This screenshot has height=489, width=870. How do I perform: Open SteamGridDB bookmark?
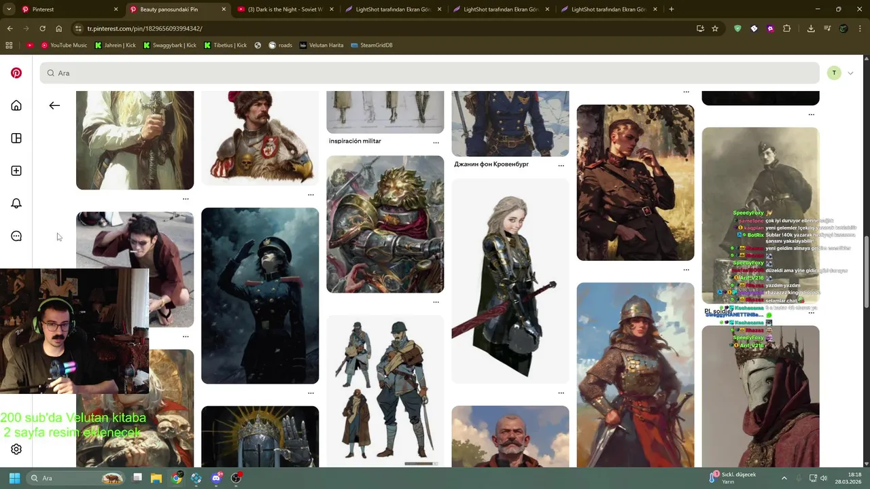(x=372, y=45)
